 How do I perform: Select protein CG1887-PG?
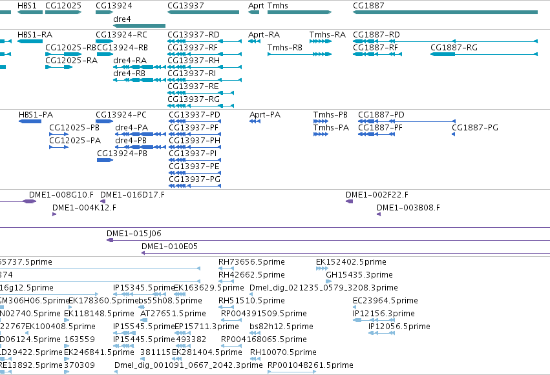click(475, 128)
